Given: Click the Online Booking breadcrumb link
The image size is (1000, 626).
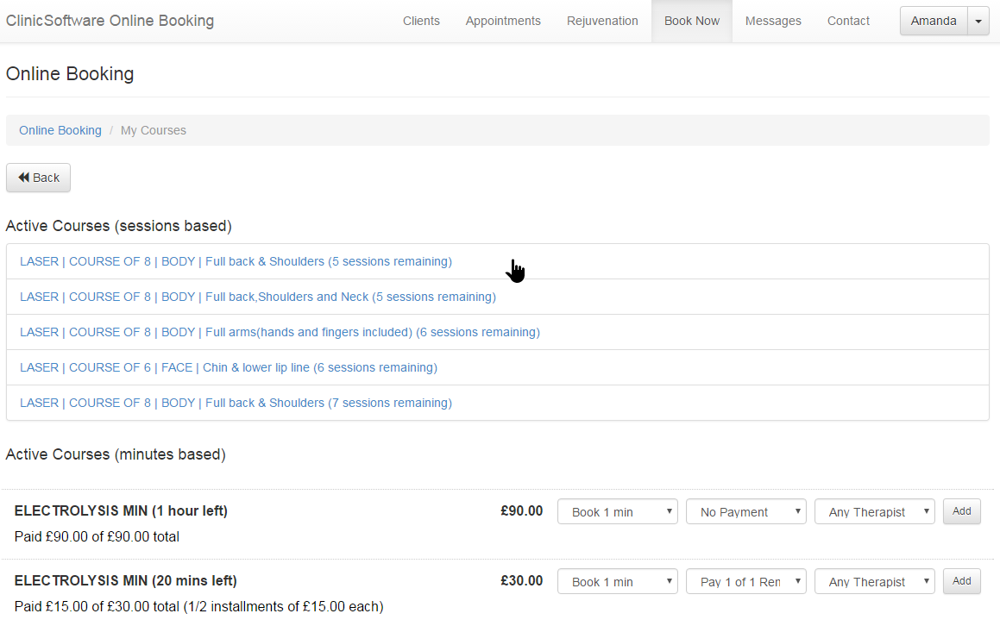Looking at the screenshot, I should (x=60, y=130).
